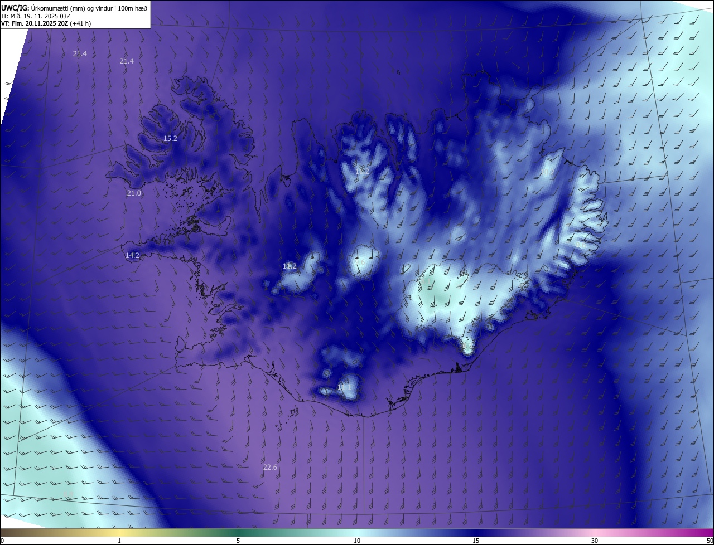Click the 21.0 value label on the map
Screen dimensions: 714x545
(134, 193)
